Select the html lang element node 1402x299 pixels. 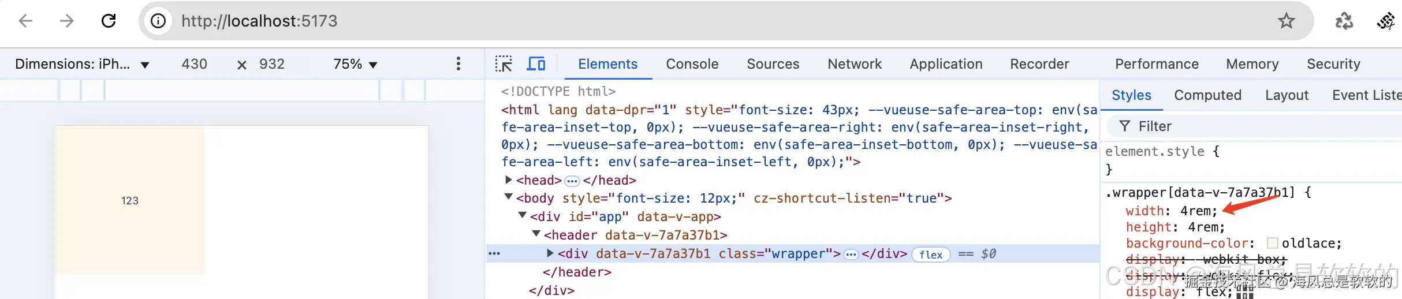(x=799, y=136)
